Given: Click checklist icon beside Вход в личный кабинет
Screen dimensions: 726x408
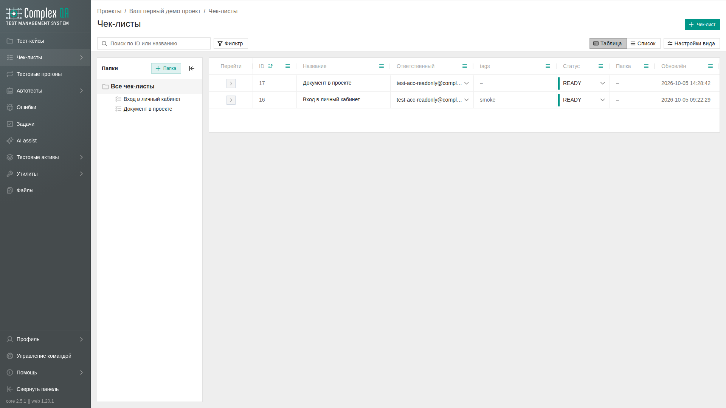Looking at the screenshot, I should pyautogui.click(x=118, y=99).
